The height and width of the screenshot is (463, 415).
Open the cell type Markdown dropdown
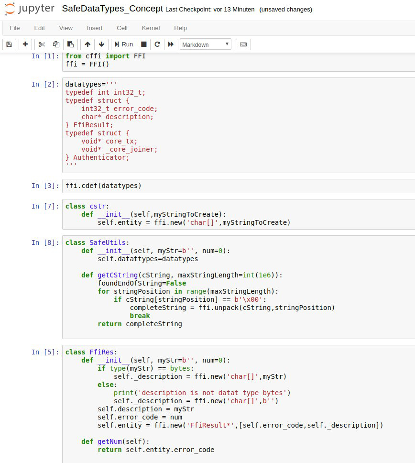pos(206,44)
